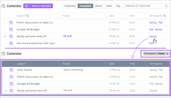Image resolution: width=171 pixels, height=98 pixels.
Task: Open the Participants column search icon
Action: coord(165,16)
